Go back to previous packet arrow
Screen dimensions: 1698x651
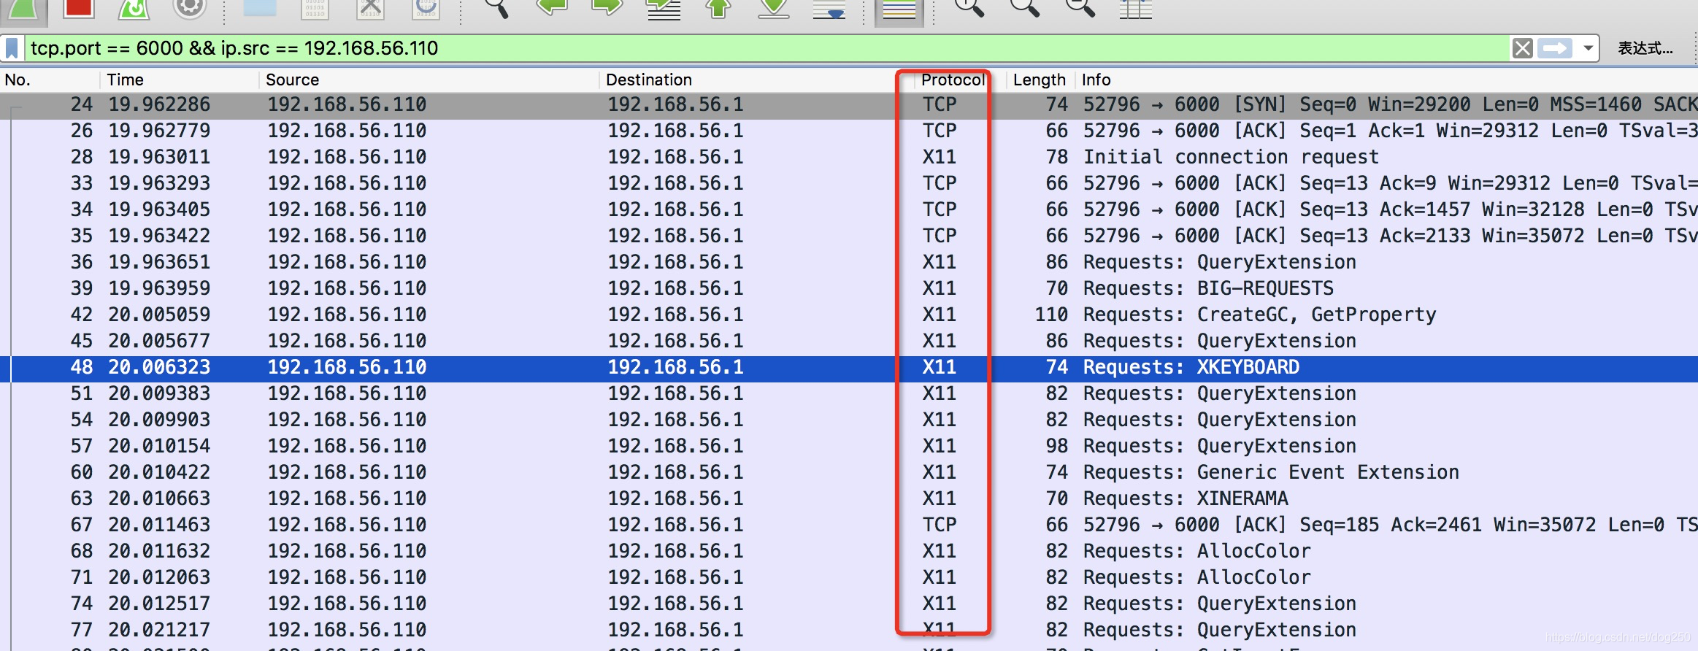pyautogui.click(x=552, y=7)
